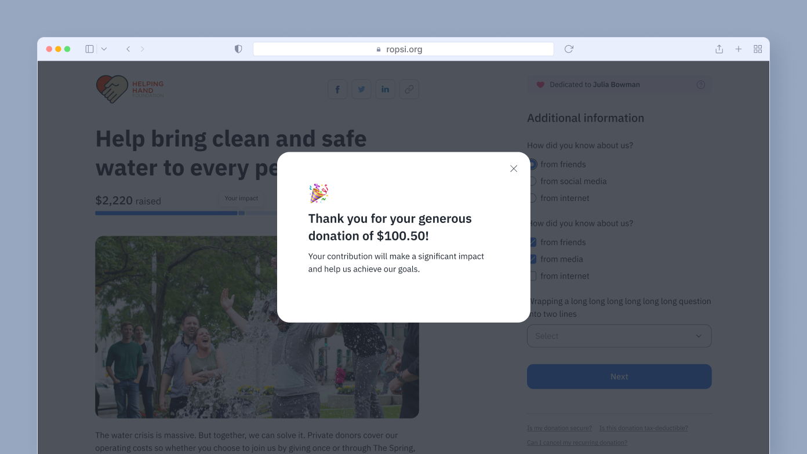Image resolution: width=807 pixels, height=454 pixels.
Task: Share campaign on Facebook
Action: (x=337, y=89)
